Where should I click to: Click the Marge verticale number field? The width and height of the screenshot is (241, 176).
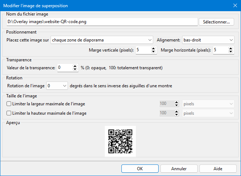pyautogui.click(x=143, y=50)
